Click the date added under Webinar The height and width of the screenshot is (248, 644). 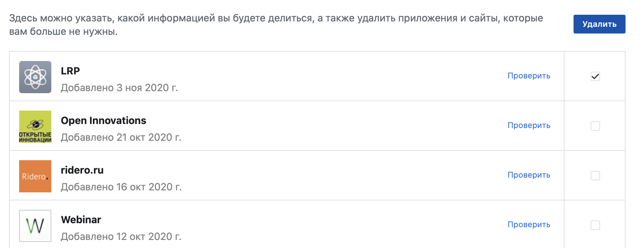pos(121,237)
